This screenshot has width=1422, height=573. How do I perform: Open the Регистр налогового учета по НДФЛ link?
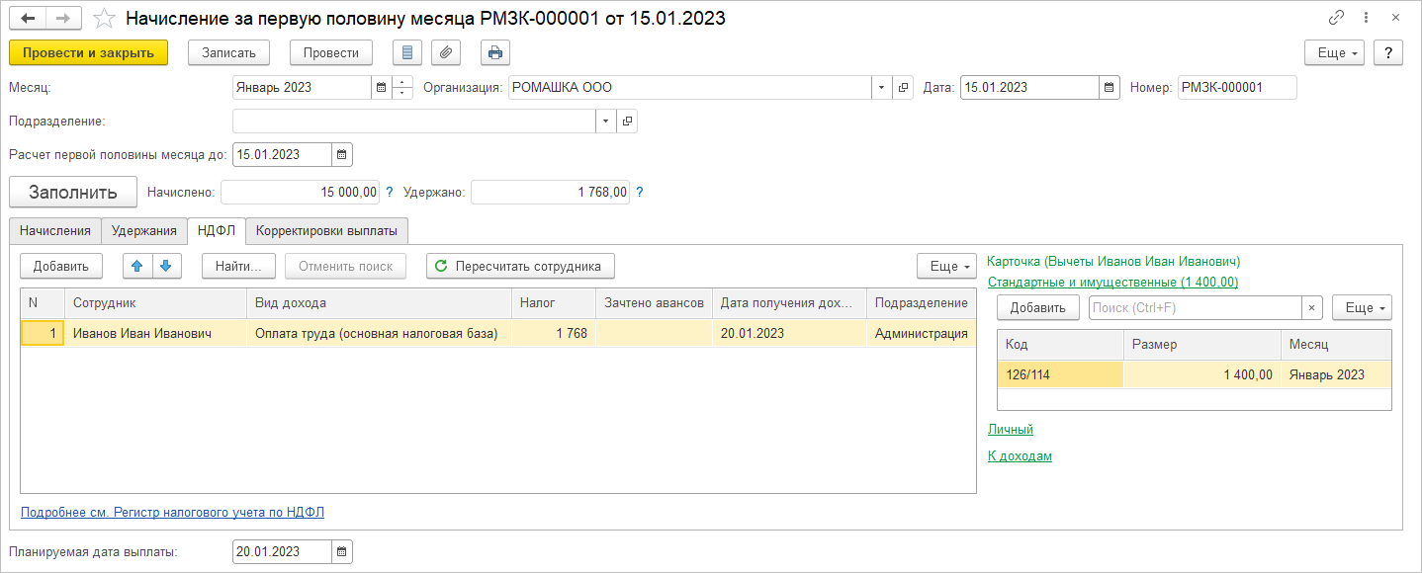(172, 512)
